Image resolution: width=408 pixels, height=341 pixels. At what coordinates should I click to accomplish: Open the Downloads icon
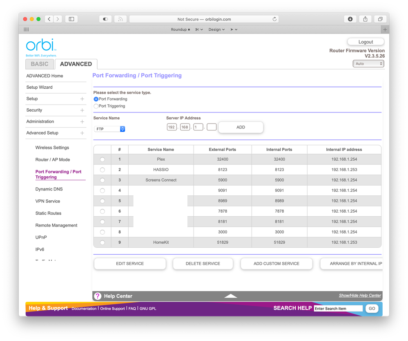click(350, 19)
